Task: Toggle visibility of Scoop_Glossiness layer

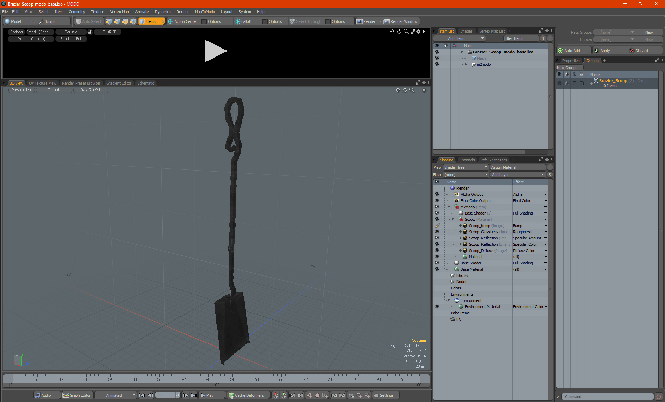Action: [x=437, y=232]
